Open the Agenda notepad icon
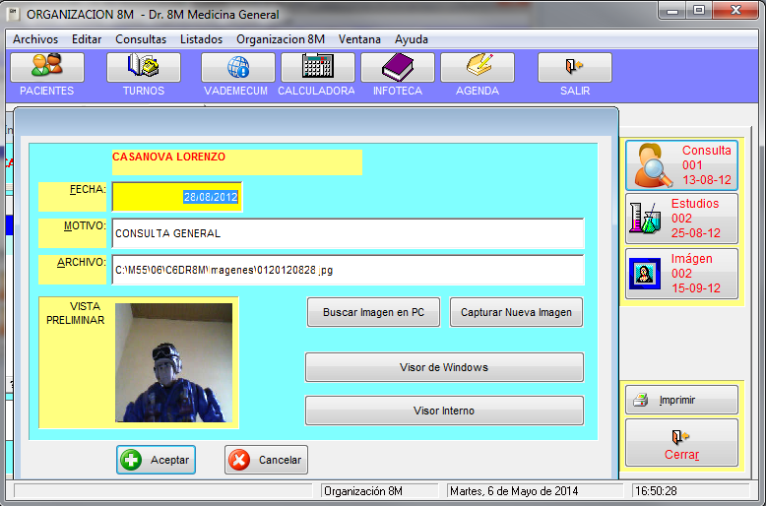The height and width of the screenshot is (506, 766). [477, 67]
